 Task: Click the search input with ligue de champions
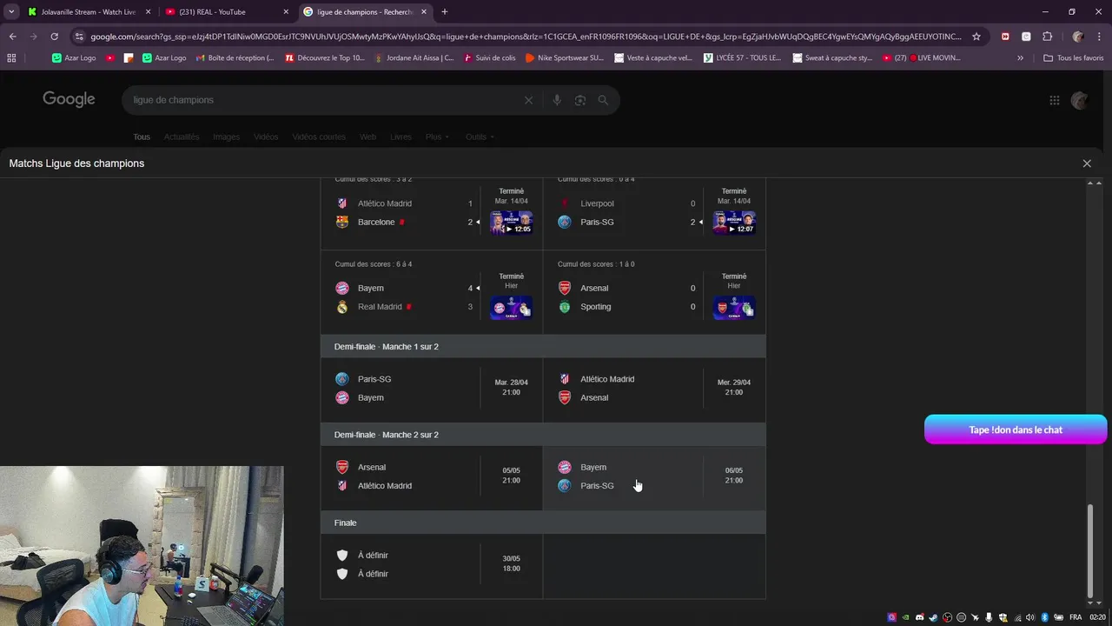coord(321,100)
